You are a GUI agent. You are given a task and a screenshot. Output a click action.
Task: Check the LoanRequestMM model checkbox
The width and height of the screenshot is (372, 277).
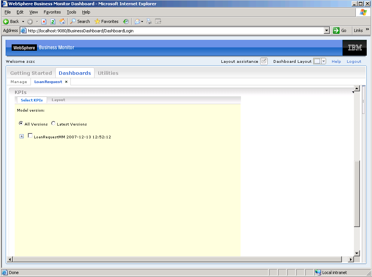pos(30,136)
